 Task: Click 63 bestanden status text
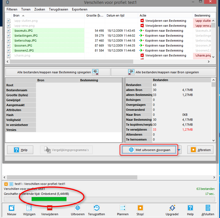205,189
